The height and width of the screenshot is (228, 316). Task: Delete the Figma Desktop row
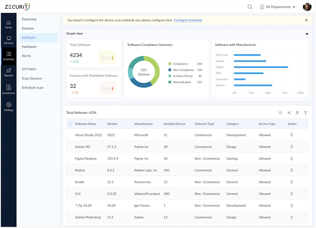pos(292,158)
